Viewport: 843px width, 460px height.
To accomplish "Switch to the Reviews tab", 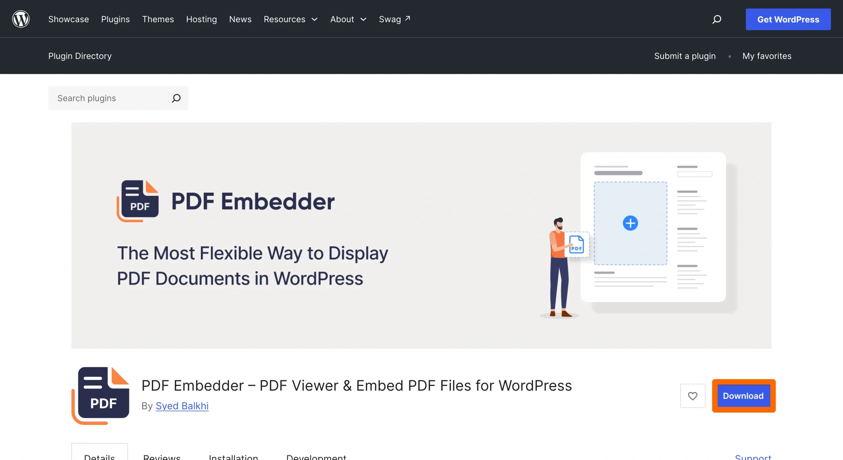I will tap(162, 457).
